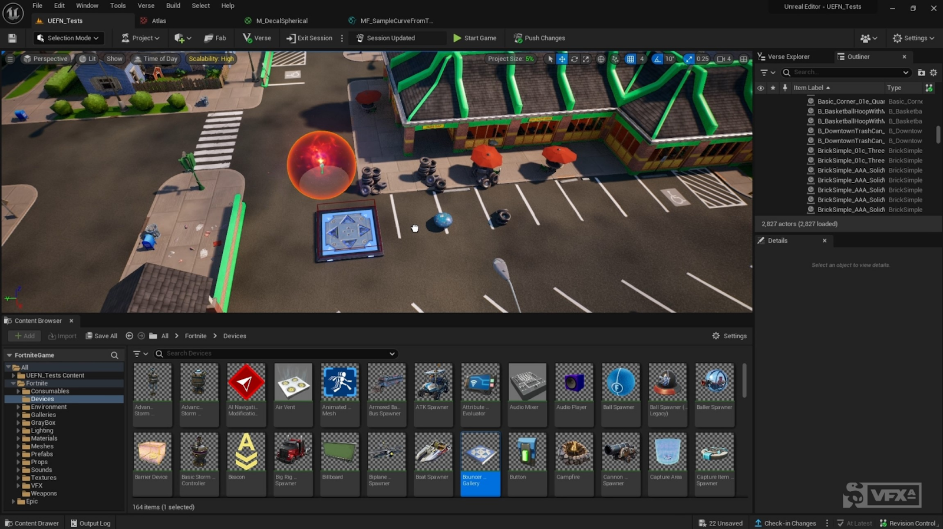Image resolution: width=943 pixels, height=529 pixels.
Task: Expand the Epic folder in the tree
Action: point(13,502)
